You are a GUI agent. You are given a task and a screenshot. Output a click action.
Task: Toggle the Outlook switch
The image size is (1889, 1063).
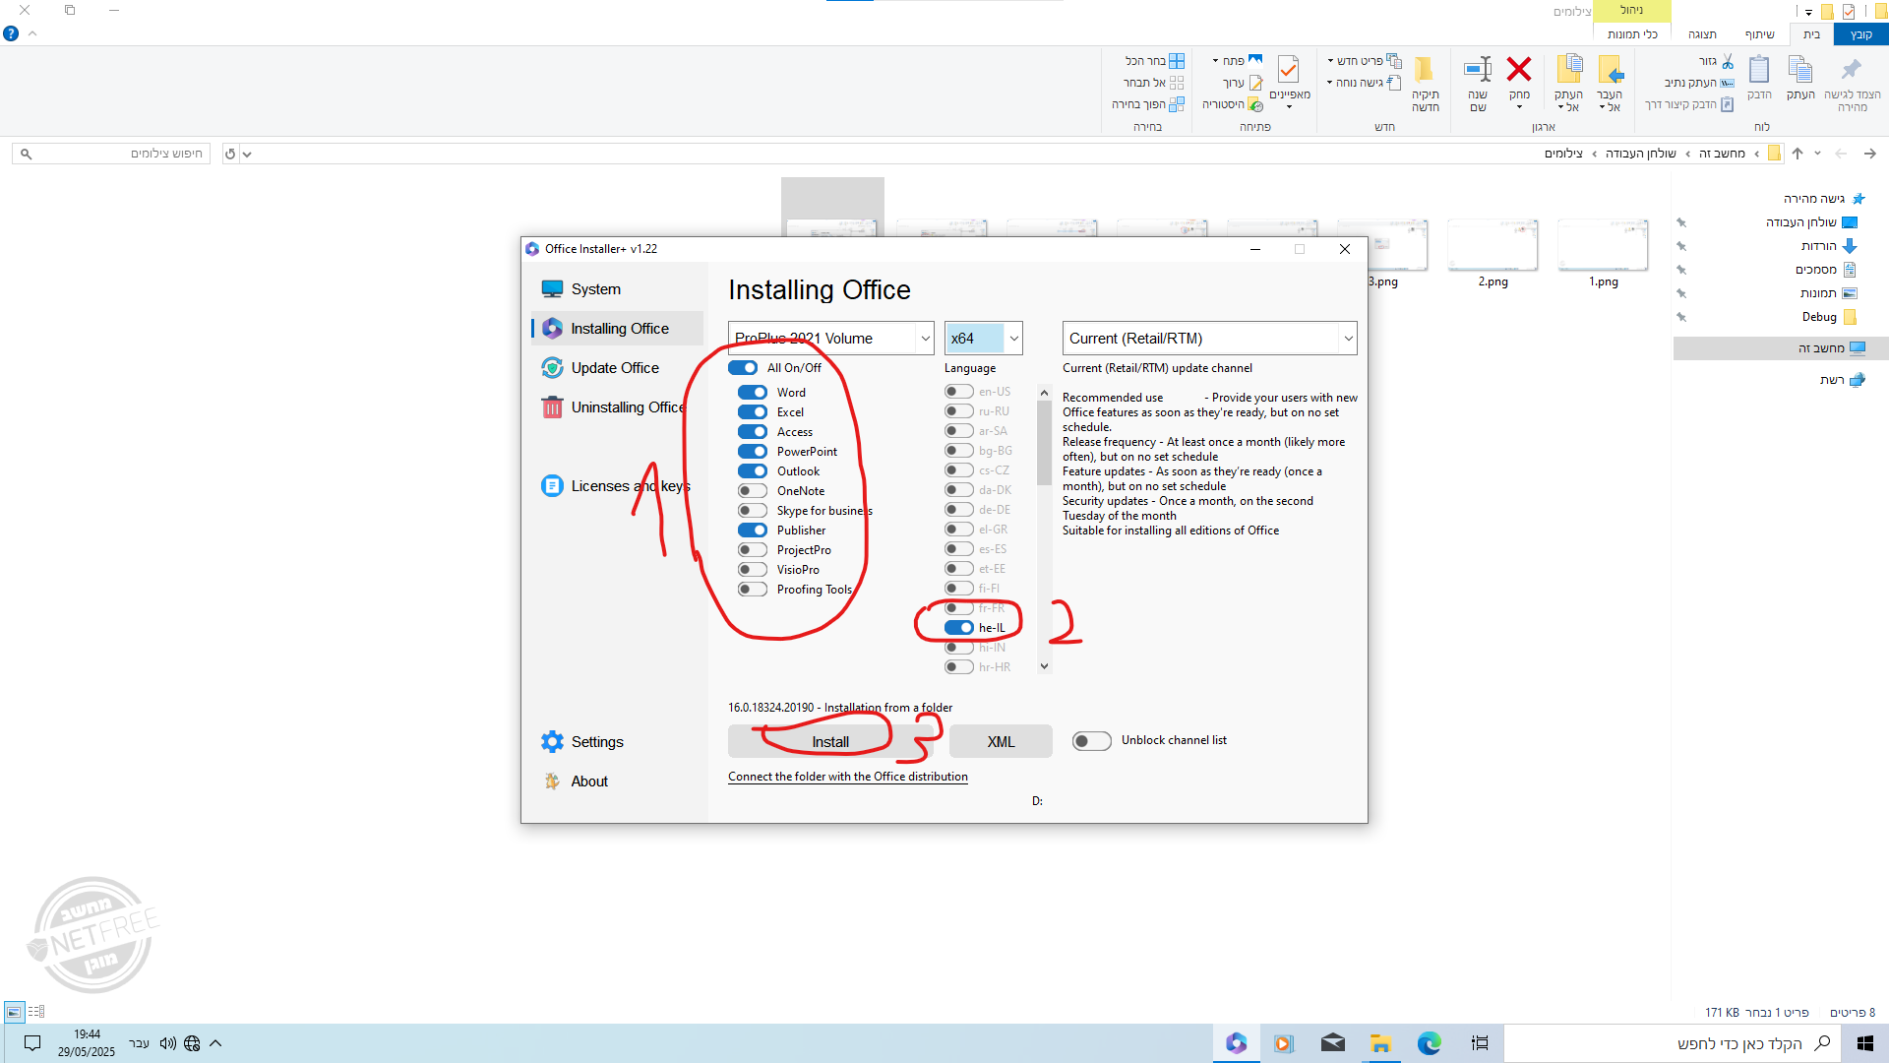[753, 471]
